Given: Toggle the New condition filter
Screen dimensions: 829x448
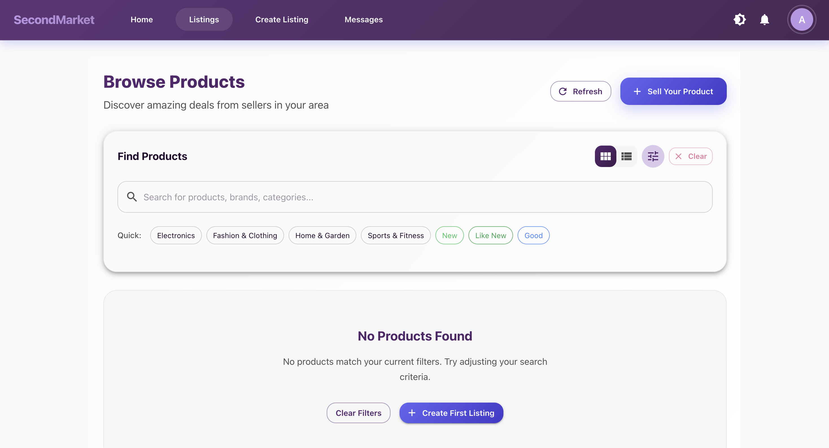Looking at the screenshot, I should (449, 235).
